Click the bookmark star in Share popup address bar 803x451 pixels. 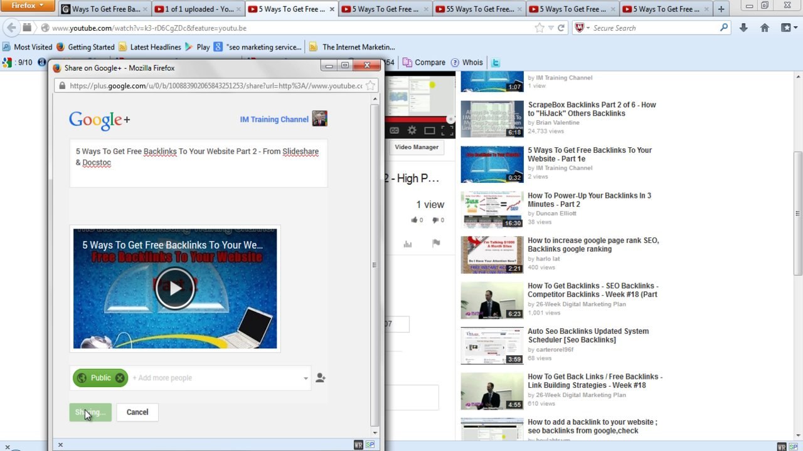click(370, 86)
